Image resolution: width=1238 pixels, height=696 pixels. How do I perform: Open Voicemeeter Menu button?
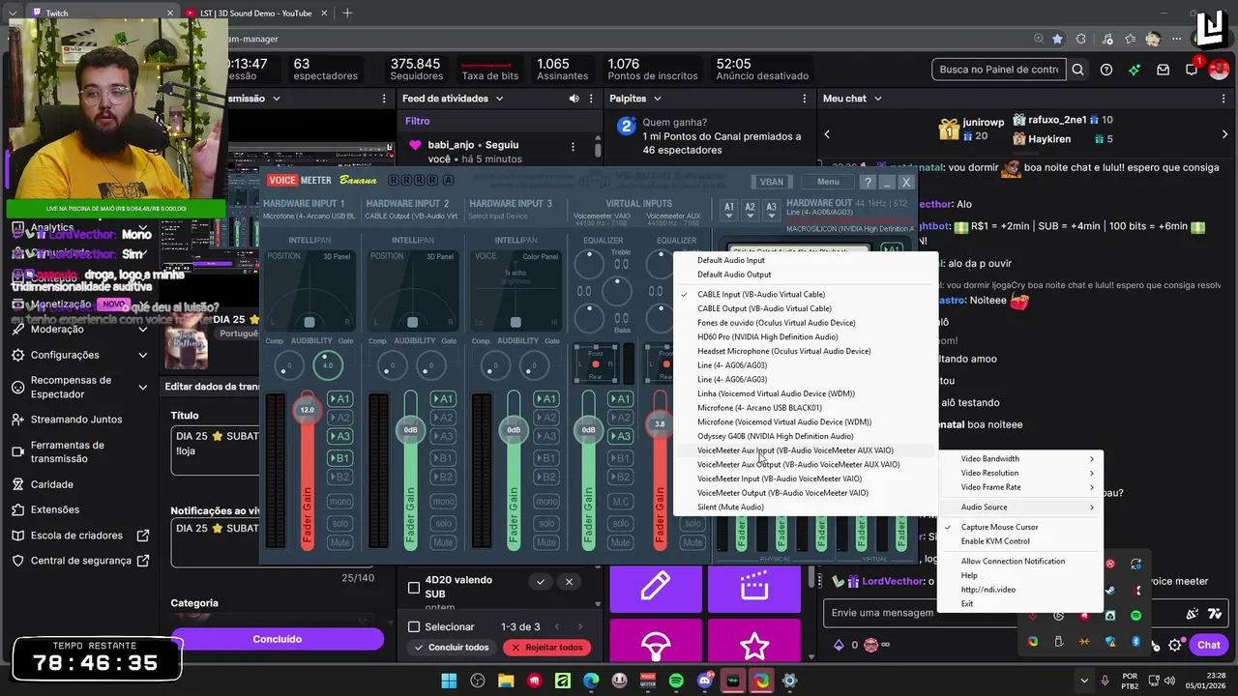pyautogui.click(x=828, y=182)
